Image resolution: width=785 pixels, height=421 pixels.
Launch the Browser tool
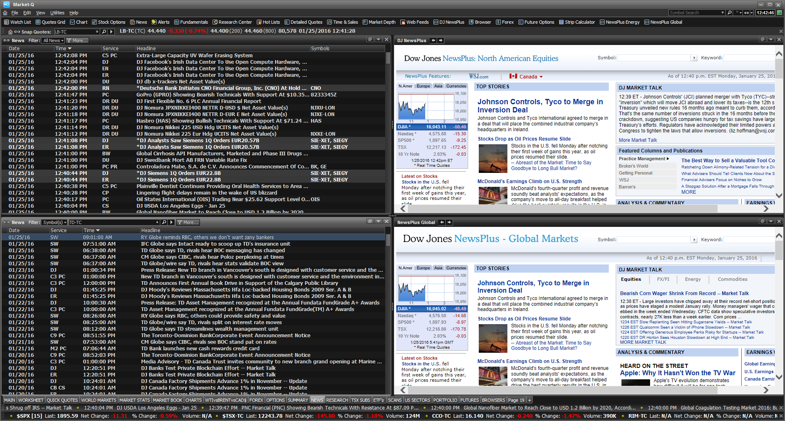pos(480,22)
